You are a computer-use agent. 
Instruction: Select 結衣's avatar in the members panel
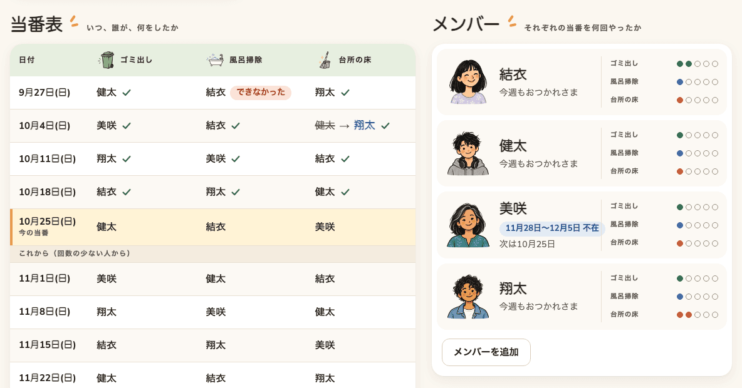point(468,81)
